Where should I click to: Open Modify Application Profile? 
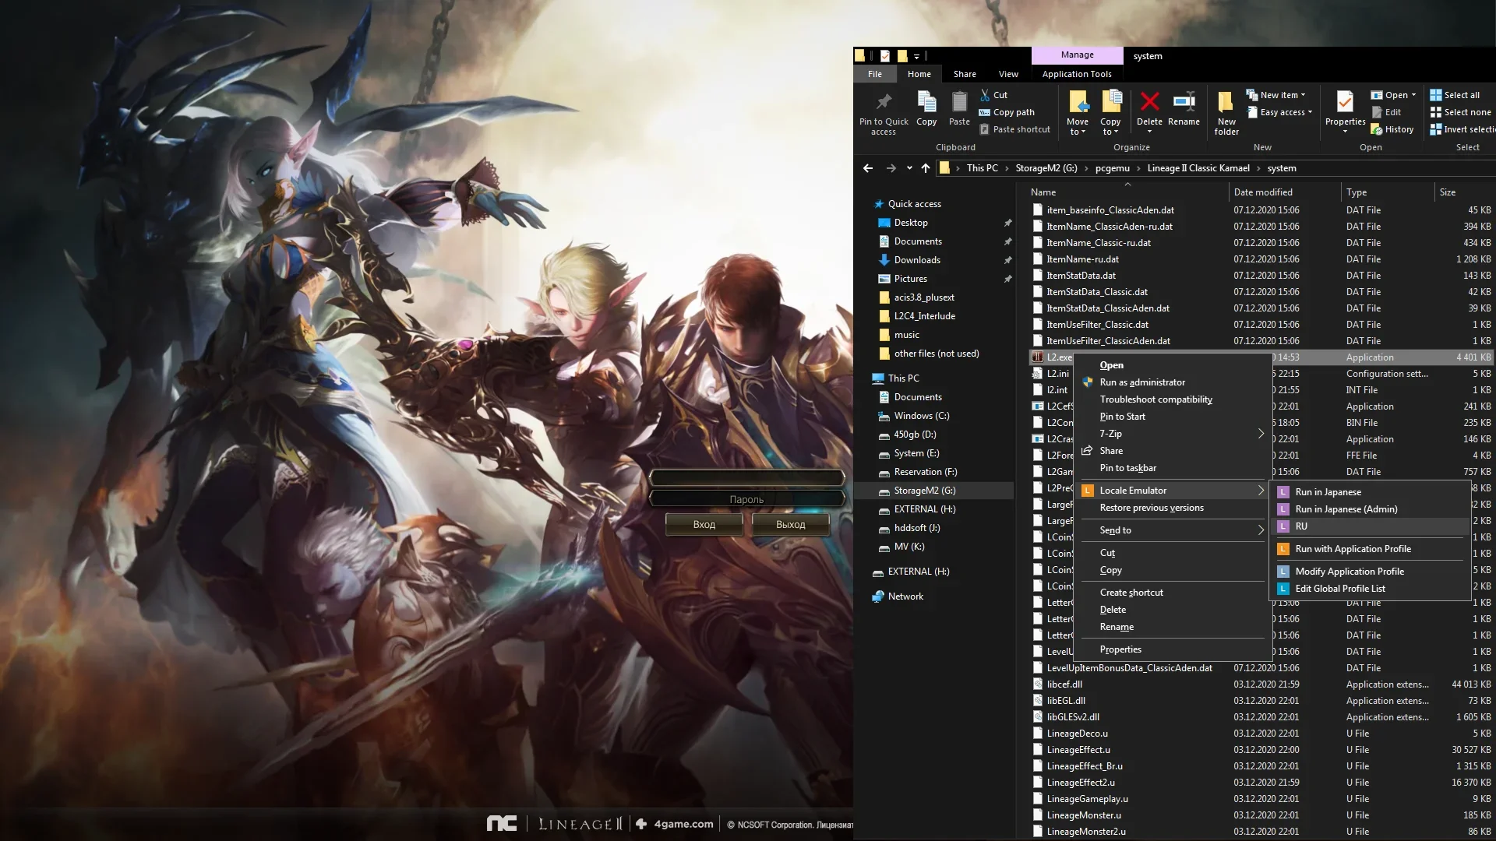tap(1370, 572)
